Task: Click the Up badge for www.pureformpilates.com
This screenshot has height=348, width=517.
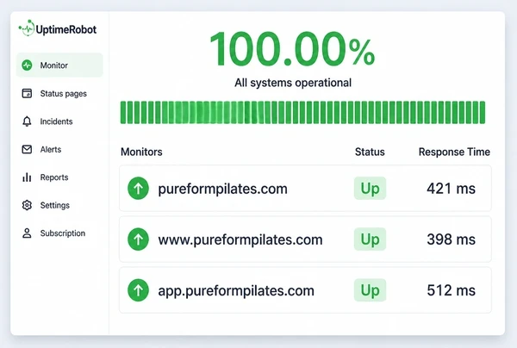Action: point(370,239)
